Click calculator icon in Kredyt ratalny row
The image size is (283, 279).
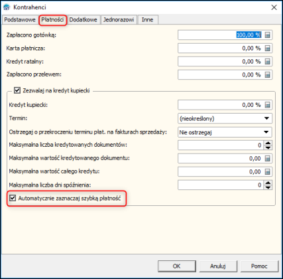pos(267,62)
